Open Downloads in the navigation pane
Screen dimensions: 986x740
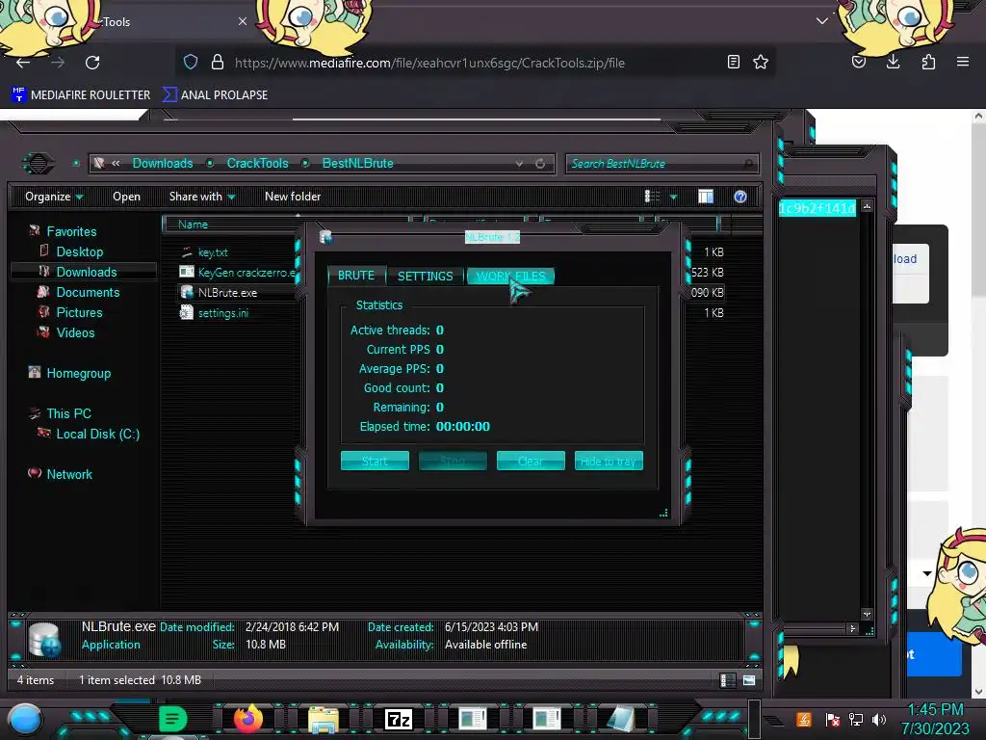(x=86, y=272)
